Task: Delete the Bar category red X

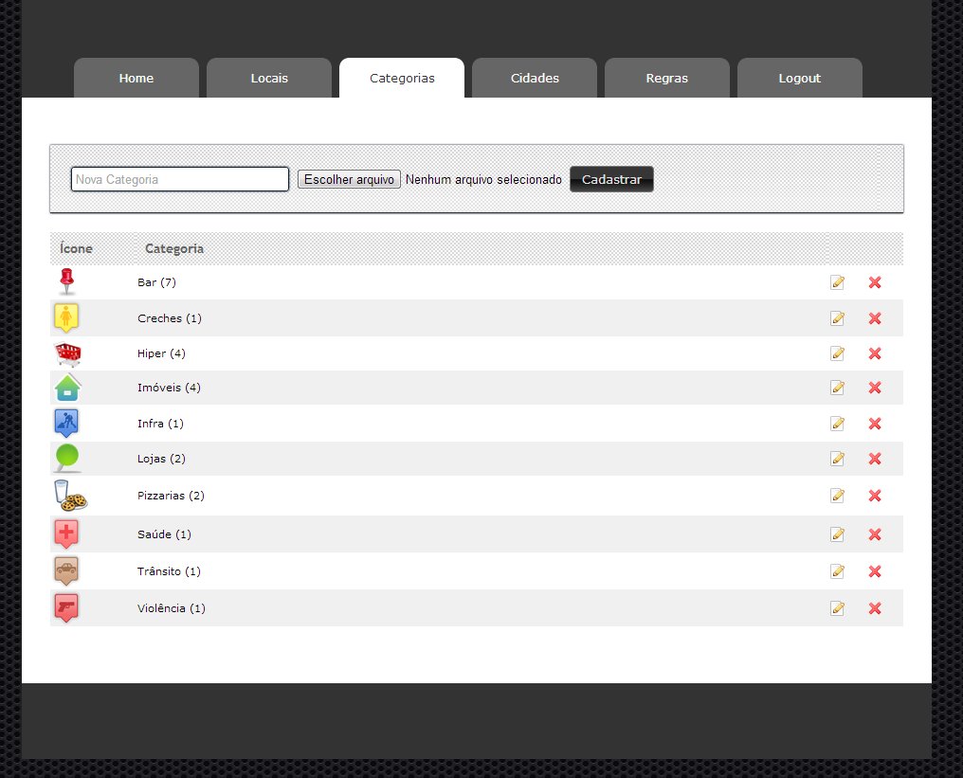Action: pos(875,282)
